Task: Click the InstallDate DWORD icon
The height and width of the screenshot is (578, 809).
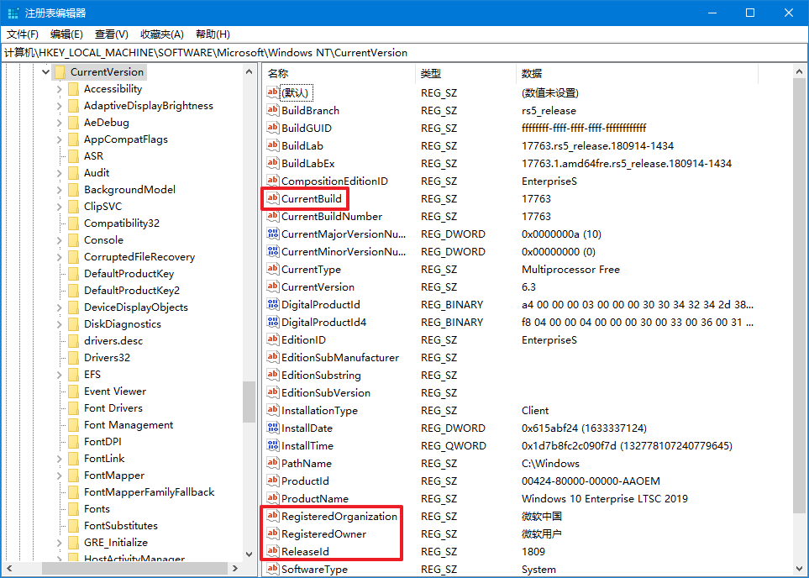Action: 272,428
